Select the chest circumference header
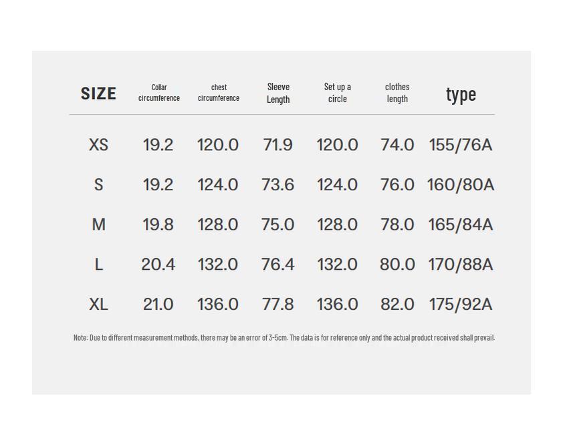 (219, 93)
